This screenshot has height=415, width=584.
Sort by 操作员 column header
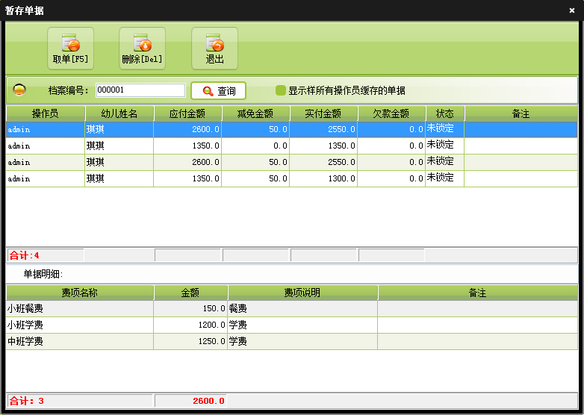[x=45, y=113]
